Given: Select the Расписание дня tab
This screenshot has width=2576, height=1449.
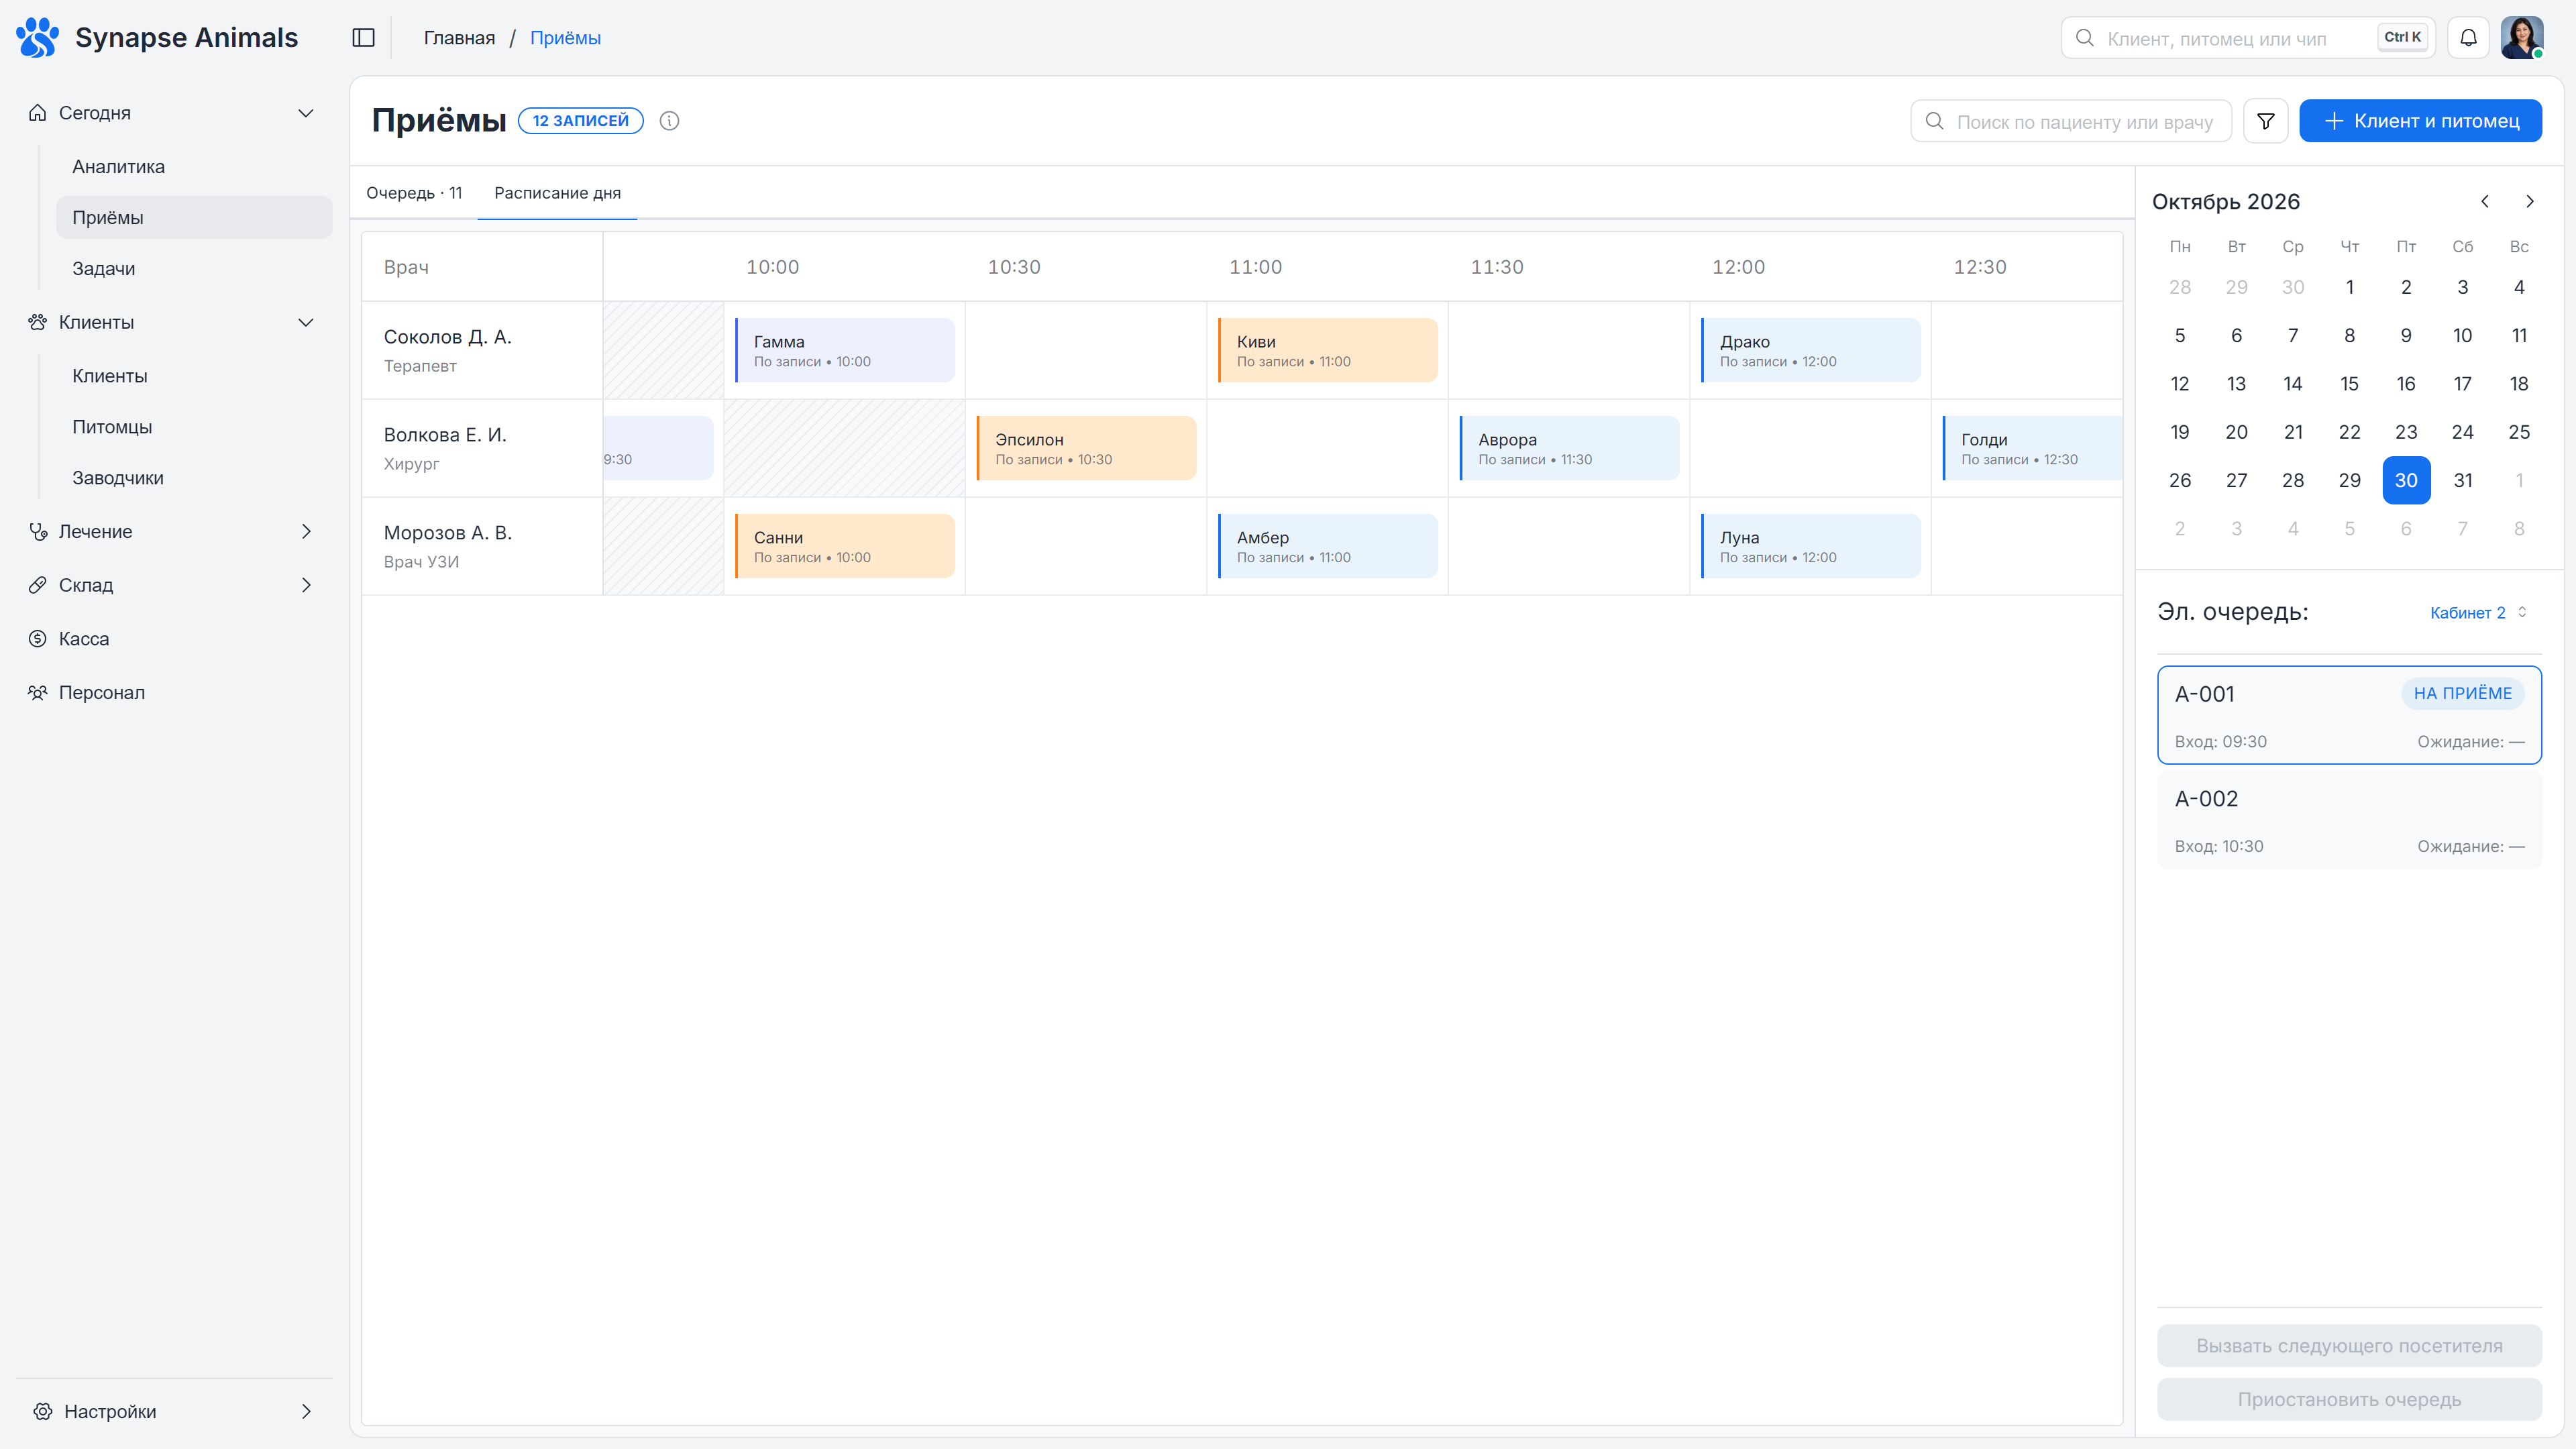Looking at the screenshot, I should [557, 193].
